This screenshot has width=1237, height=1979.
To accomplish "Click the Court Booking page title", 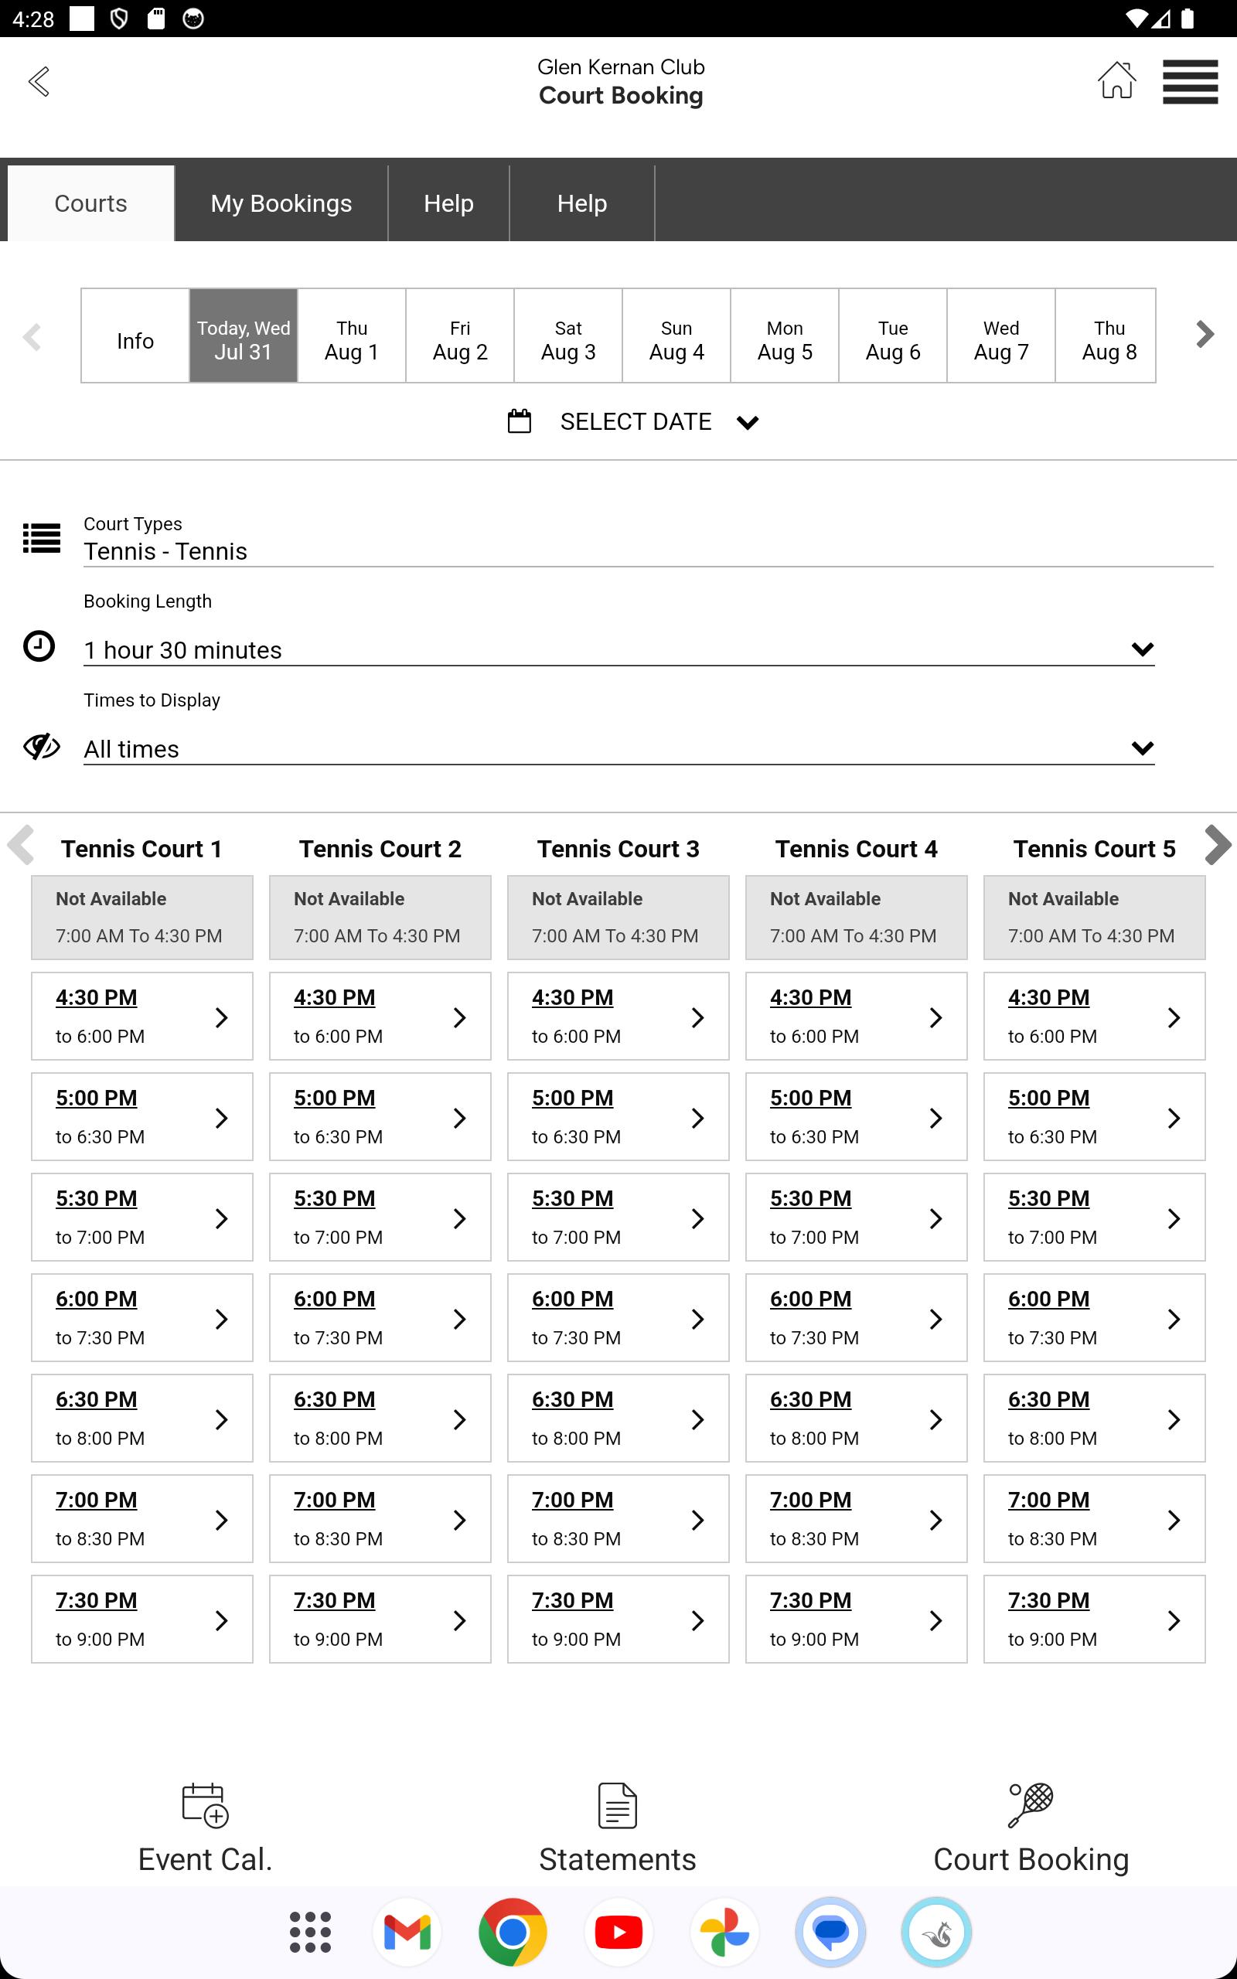I will tap(620, 96).
